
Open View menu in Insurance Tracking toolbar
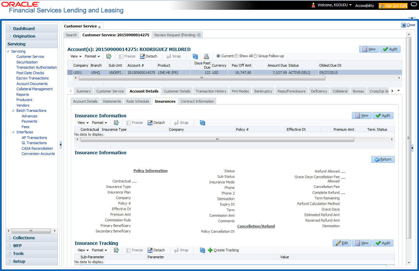[83, 250]
